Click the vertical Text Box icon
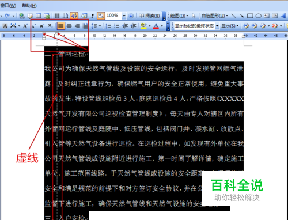This screenshot has height=220, width=288. pyautogui.click(x=275, y=16)
